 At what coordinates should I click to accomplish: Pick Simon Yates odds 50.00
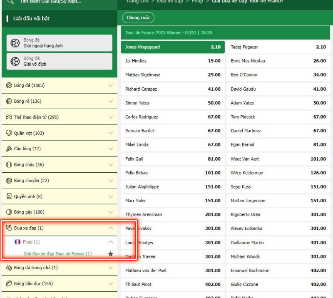pyautogui.click(x=173, y=103)
